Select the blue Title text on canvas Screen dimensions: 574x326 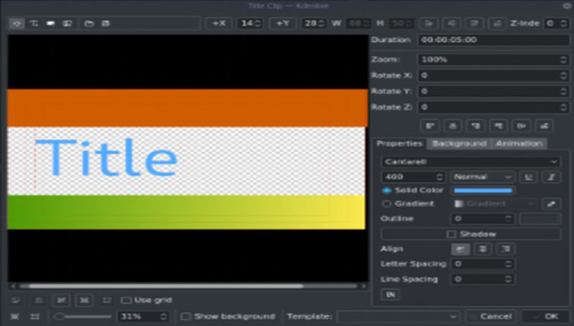106,158
